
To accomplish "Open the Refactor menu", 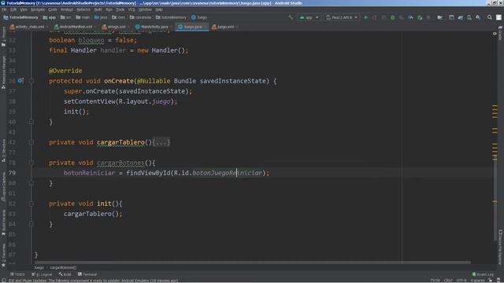I will click(x=83, y=9).
